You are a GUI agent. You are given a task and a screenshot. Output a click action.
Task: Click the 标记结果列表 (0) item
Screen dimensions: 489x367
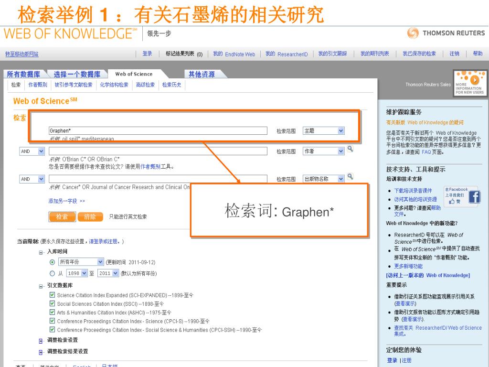pos(184,54)
